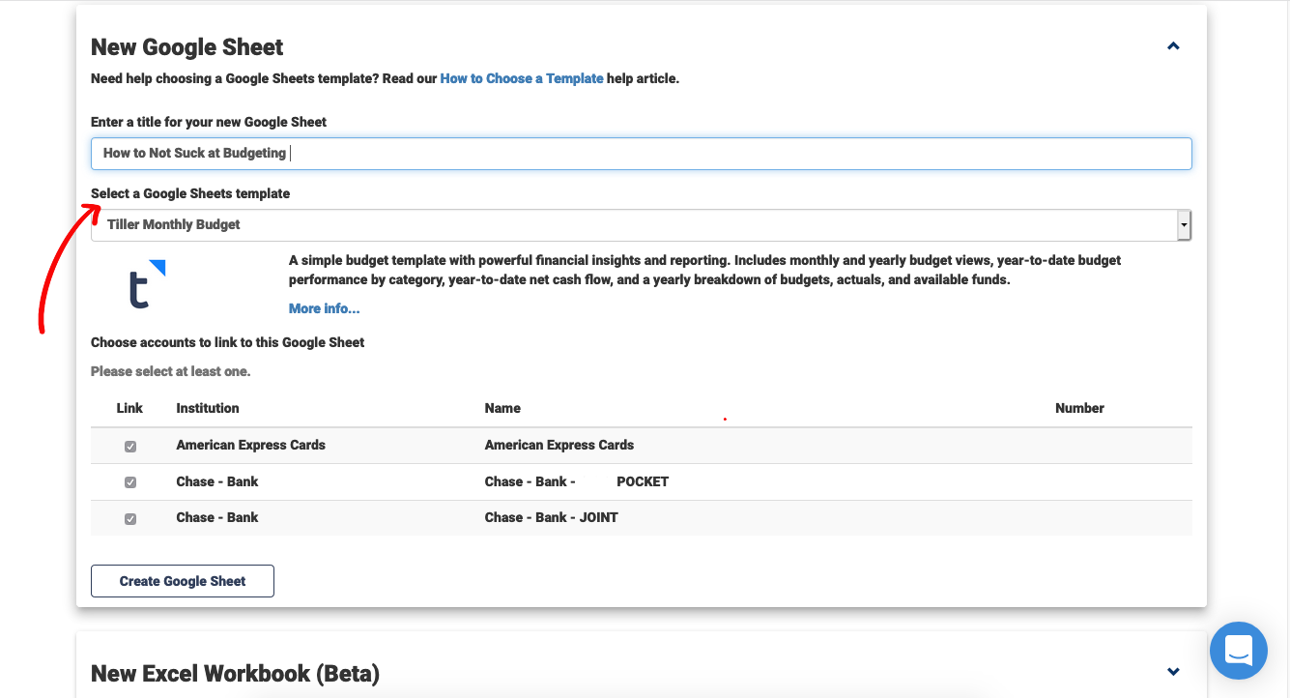Click 'Enter a title for your new Google Sheet' label
This screenshot has width=1290, height=698.
pos(209,122)
